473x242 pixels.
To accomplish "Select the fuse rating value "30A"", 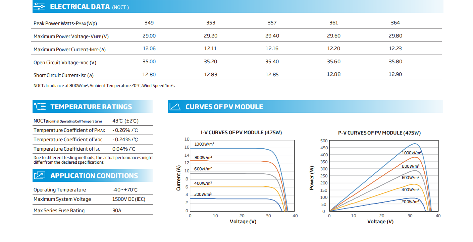I will [117, 211].
